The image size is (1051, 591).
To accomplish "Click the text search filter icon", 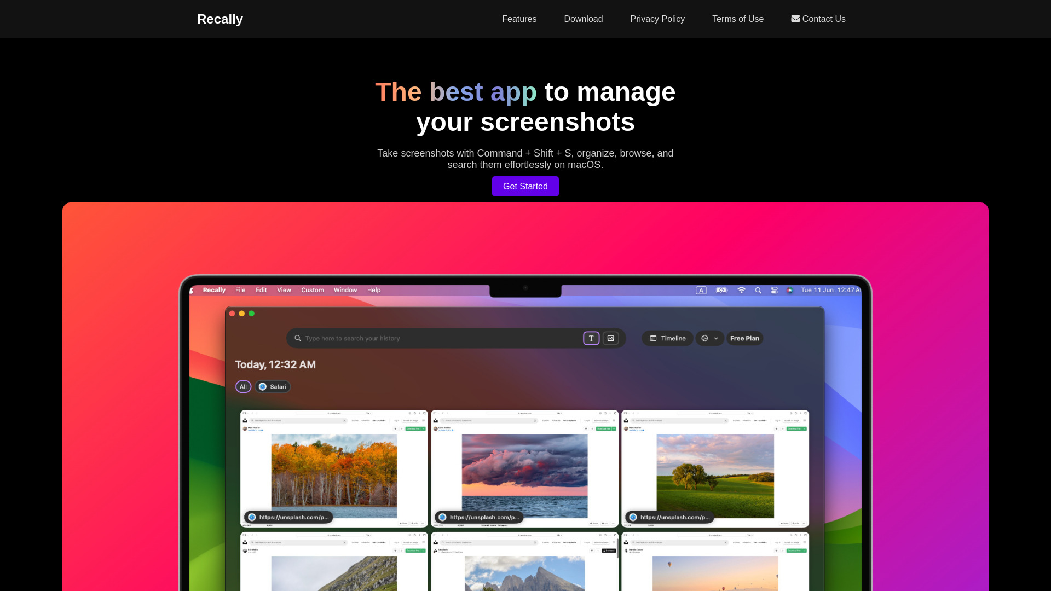I will click(591, 338).
